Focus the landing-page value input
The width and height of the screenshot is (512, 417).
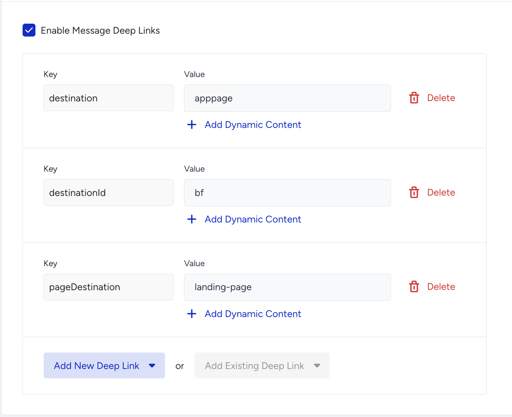pyautogui.click(x=287, y=287)
